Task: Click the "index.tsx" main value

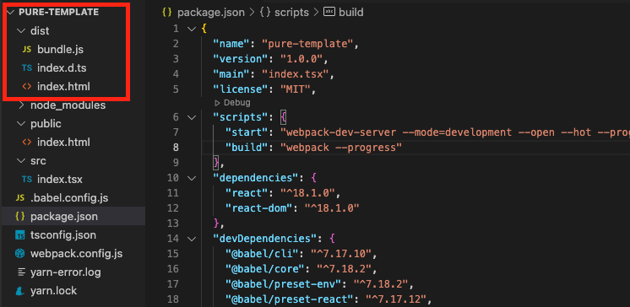Action: click(296, 74)
